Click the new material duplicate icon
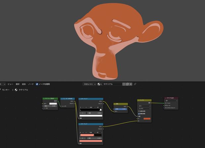 [128, 84]
